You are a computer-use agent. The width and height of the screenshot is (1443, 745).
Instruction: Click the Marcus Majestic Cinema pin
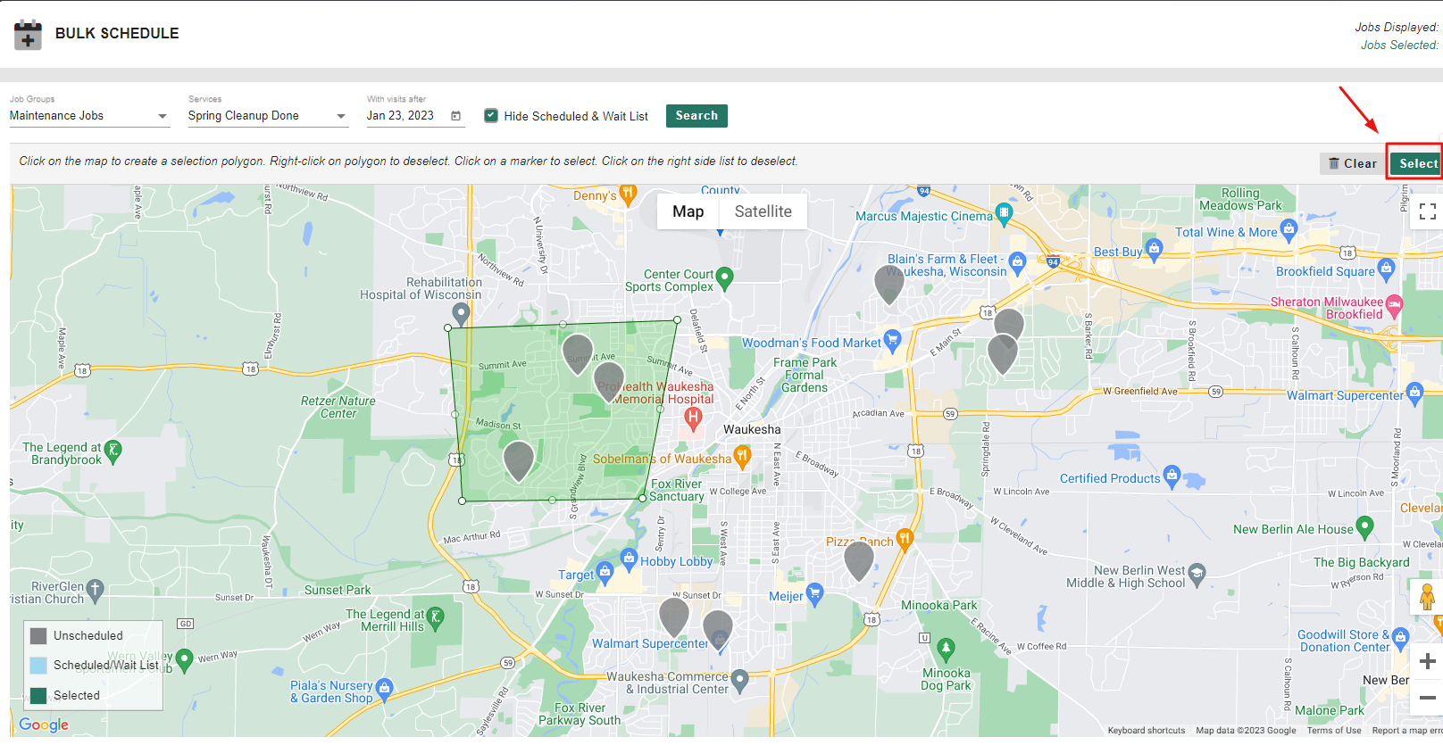tap(1004, 213)
